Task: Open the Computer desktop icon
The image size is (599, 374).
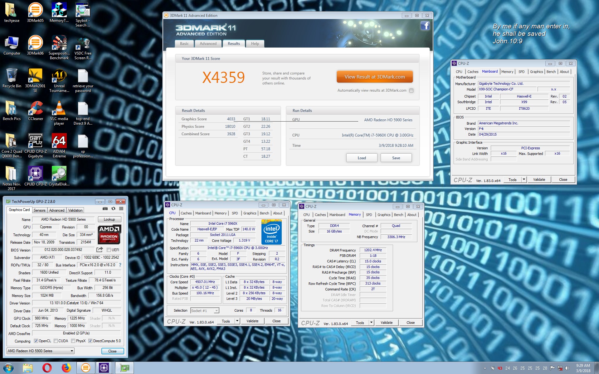Action: coord(12,45)
